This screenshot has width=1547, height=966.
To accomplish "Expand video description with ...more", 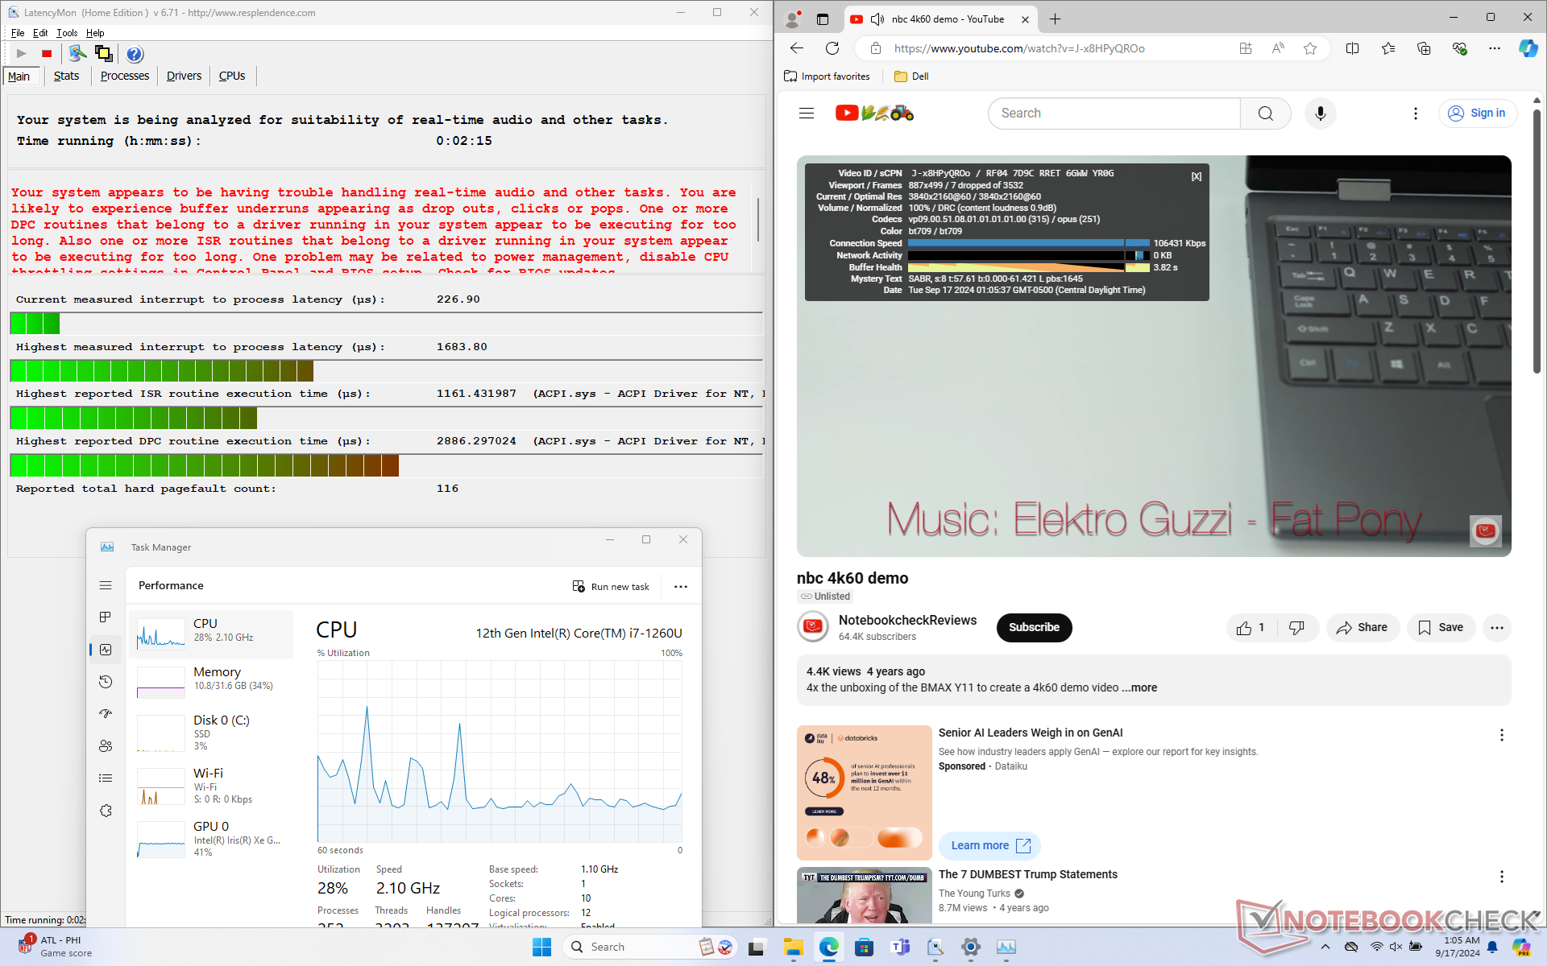I will (x=1139, y=687).
